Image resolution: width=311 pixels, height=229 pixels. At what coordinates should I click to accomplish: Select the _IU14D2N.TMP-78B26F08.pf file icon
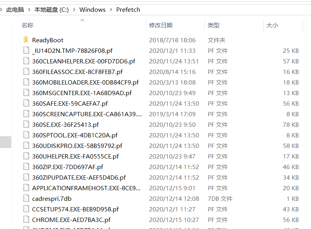pos(26,50)
